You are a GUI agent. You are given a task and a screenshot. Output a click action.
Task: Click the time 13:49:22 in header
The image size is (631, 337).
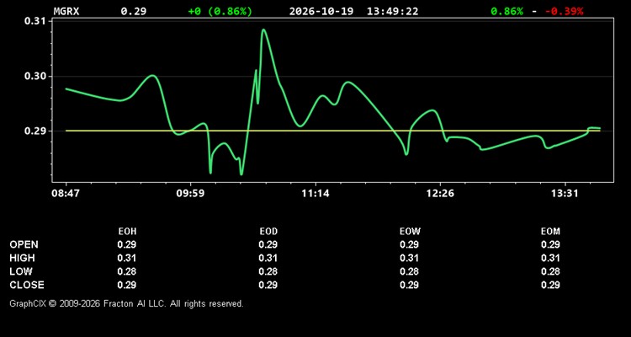tap(392, 11)
